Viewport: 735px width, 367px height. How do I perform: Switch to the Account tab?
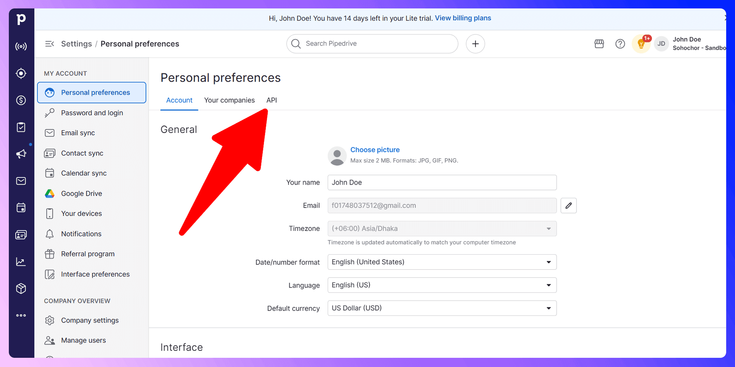(179, 100)
